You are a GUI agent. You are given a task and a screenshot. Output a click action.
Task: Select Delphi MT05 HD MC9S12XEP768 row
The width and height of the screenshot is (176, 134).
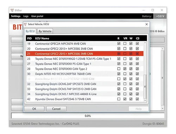(84, 74)
